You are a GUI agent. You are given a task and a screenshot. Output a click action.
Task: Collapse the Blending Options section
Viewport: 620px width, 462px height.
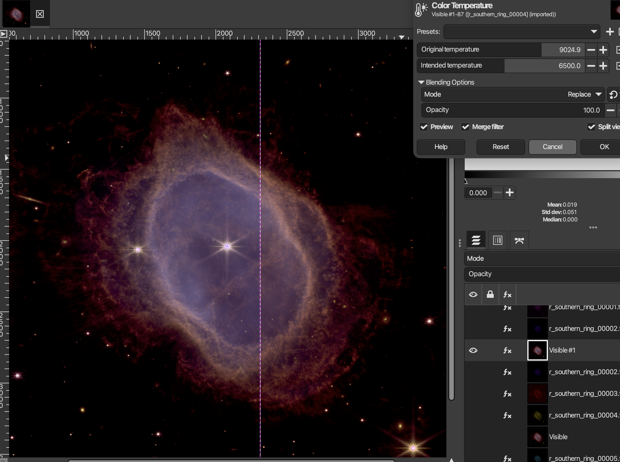421,82
